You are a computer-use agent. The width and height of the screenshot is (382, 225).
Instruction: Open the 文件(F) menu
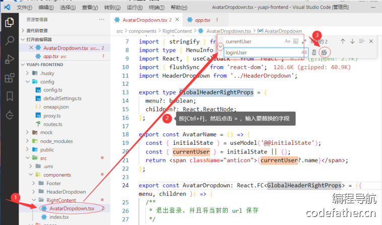point(24,7)
